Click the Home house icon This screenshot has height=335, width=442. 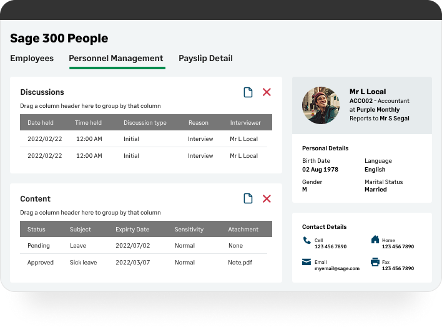pos(375,240)
